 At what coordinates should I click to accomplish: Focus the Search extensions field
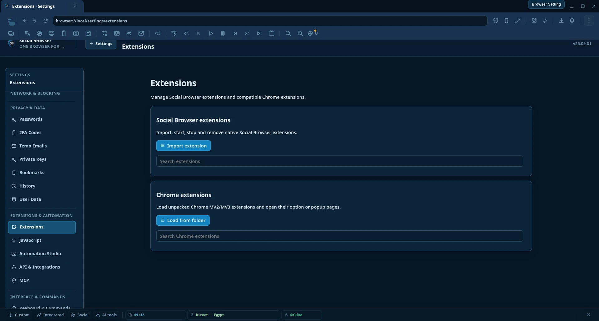[x=340, y=161]
